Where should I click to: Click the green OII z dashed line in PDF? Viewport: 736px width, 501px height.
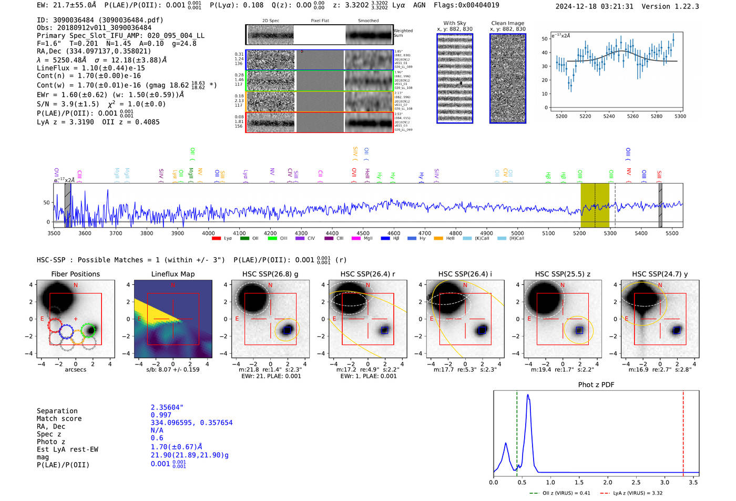[x=517, y=431]
